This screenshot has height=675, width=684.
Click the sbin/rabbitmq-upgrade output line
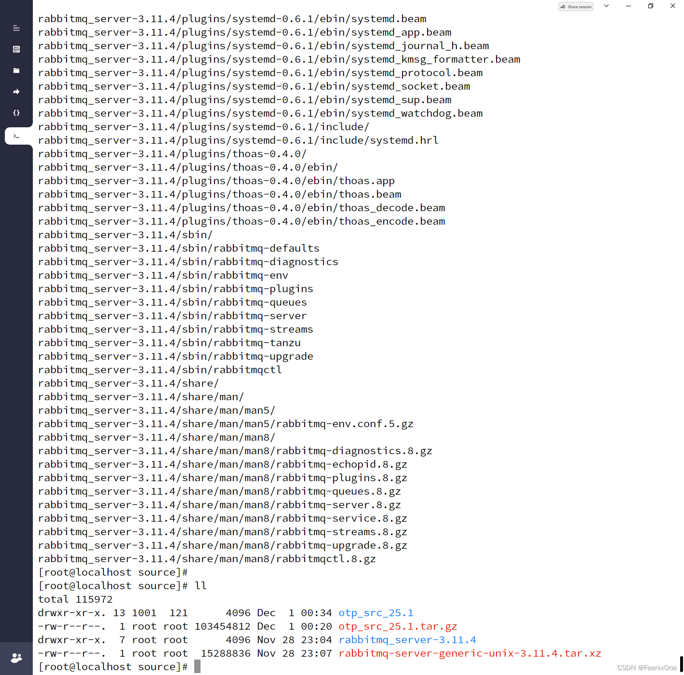click(x=175, y=356)
